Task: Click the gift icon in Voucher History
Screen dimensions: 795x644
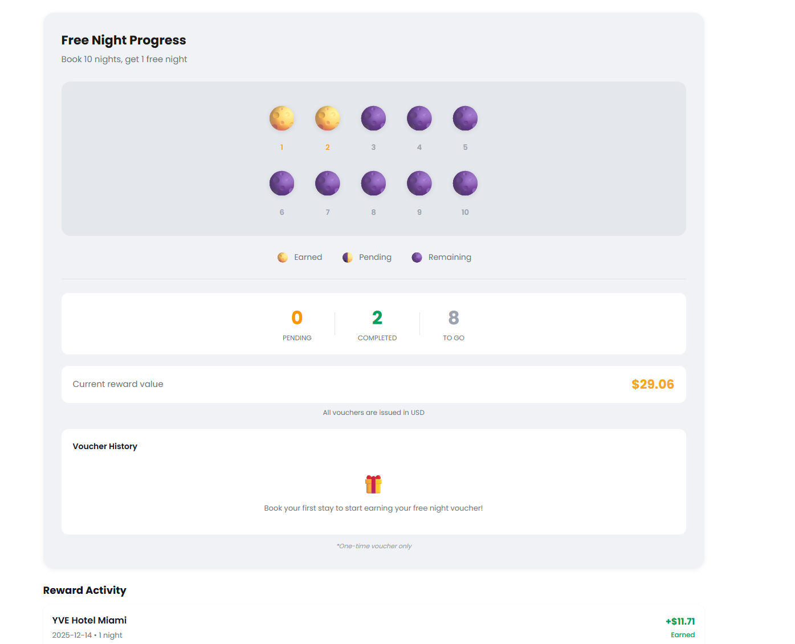Action: pyautogui.click(x=373, y=484)
